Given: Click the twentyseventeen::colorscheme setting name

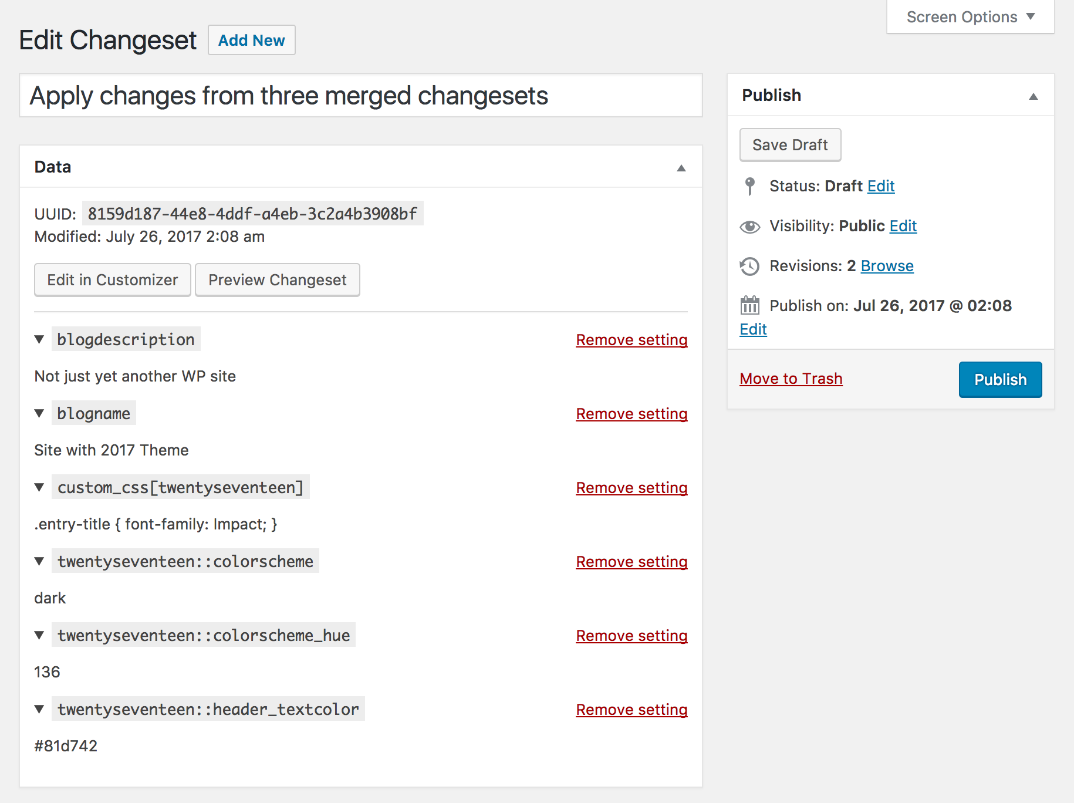Looking at the screenshot, I should (185, 561).
